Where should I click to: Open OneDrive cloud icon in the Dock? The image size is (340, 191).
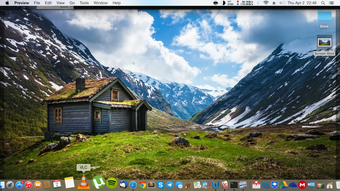pyautogui.click(x=293, y=185)
